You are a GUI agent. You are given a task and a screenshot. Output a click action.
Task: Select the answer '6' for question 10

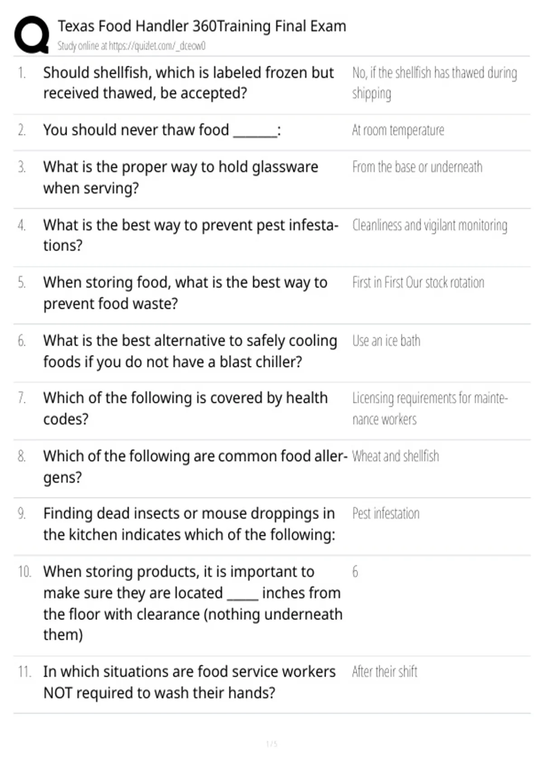(355, 572)
